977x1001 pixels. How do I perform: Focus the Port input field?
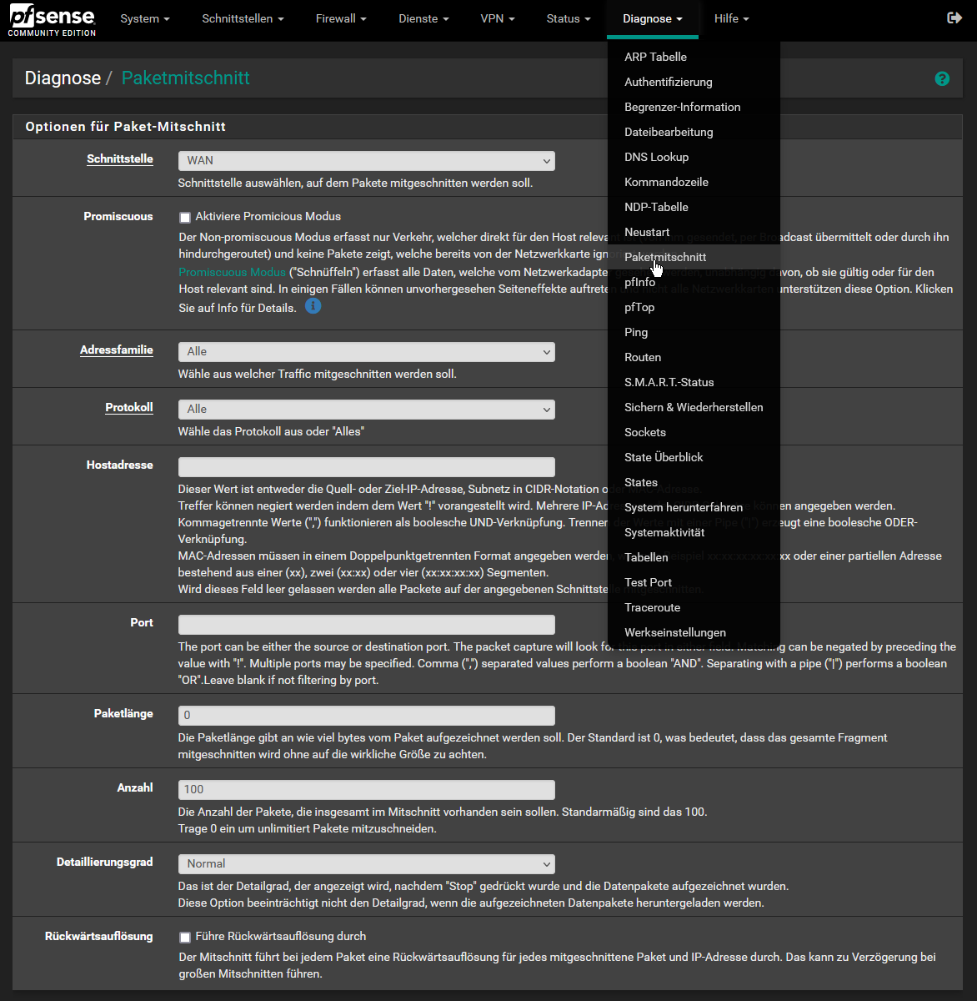367,625
